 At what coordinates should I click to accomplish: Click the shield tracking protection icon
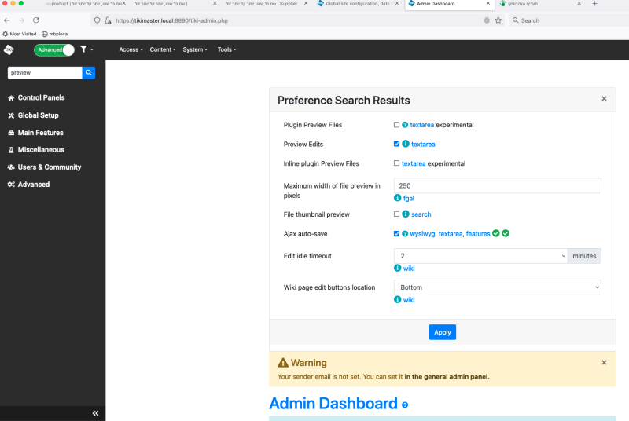(97, 20)
